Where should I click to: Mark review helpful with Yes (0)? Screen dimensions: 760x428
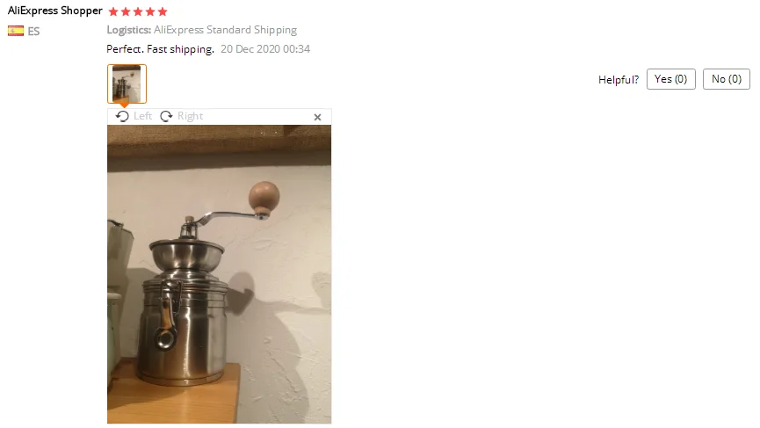click(x=670, y=79)
